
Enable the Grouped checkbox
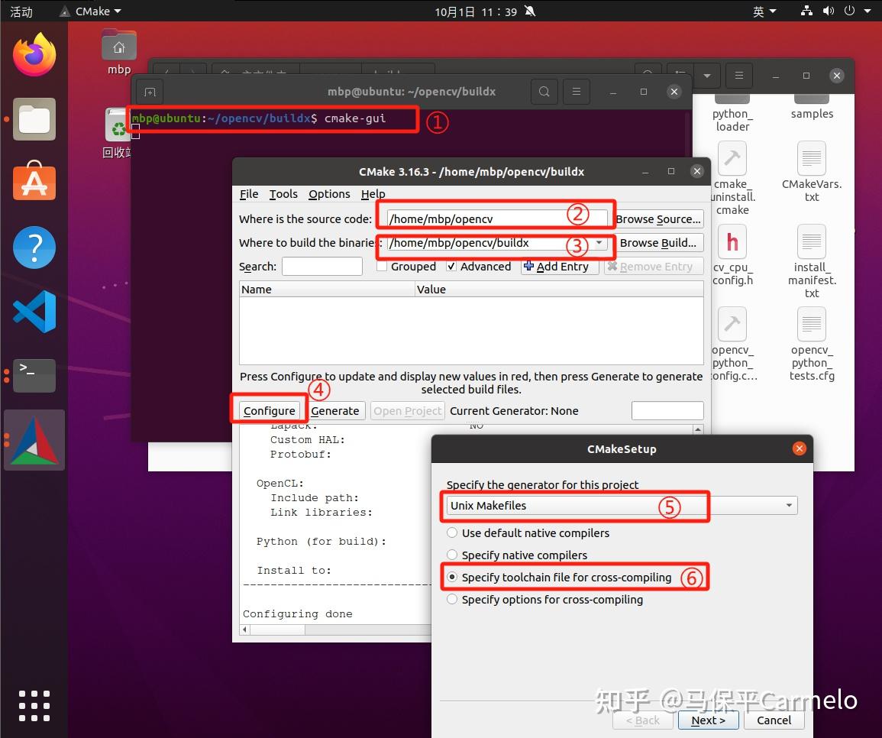(382, 266)
